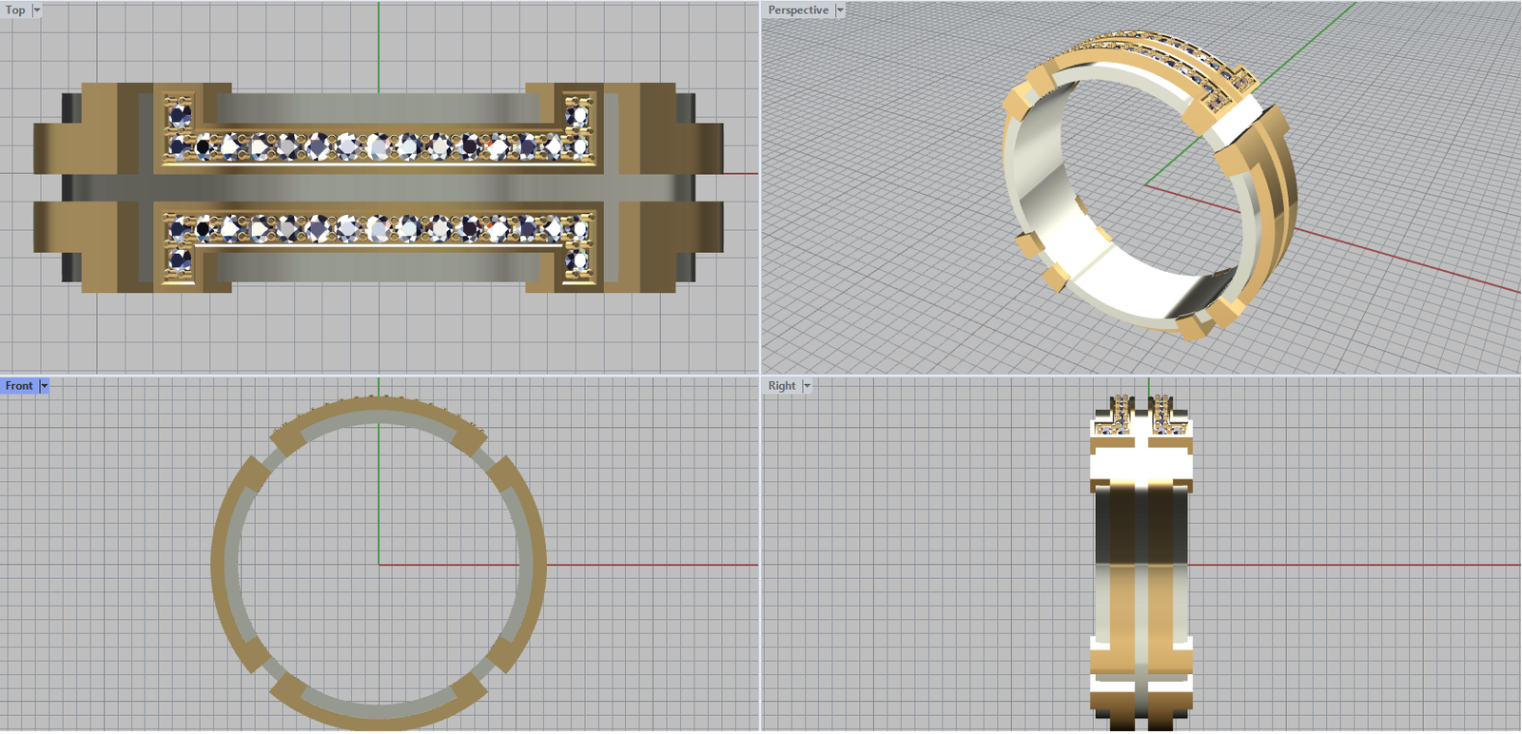Select the upper diamond row in Top view
This screenshot has width=1522, height=734.
[x=380, y=146]
